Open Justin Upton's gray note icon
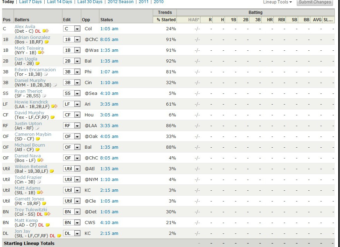340x247 pixels. pos(37,128)
